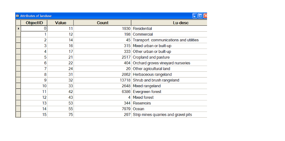
Task: Click 'Shrub and brush rangeland' cell
Action: point(169,80)
